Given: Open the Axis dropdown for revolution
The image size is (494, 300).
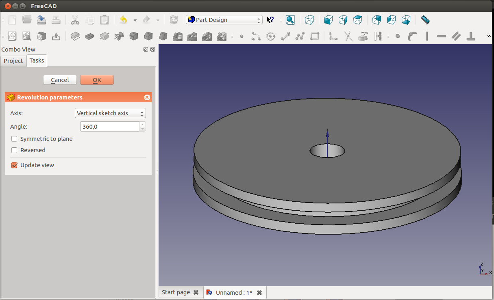Looking at the screenshot, I should (x=110, y=113).
